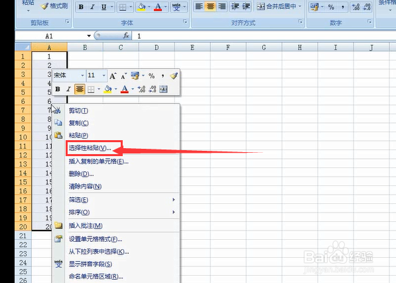Click the ribbon accounting number format icon
Image resolution: width=396 pixels, height=283 pixels.
coord(314,7)
